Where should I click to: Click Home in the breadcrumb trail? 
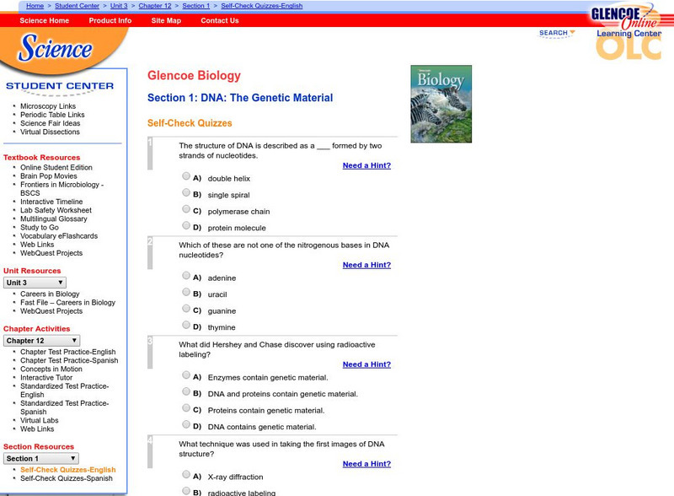[x=34, y=5]
